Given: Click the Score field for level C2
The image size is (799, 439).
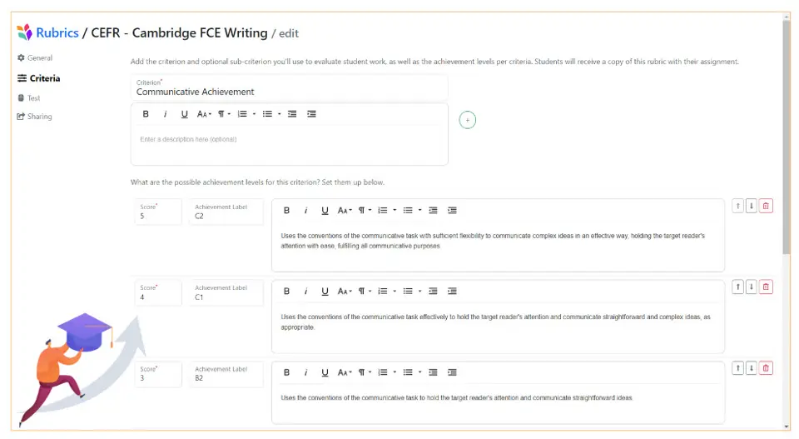Looking at the screenshot, I should (158, 216).
